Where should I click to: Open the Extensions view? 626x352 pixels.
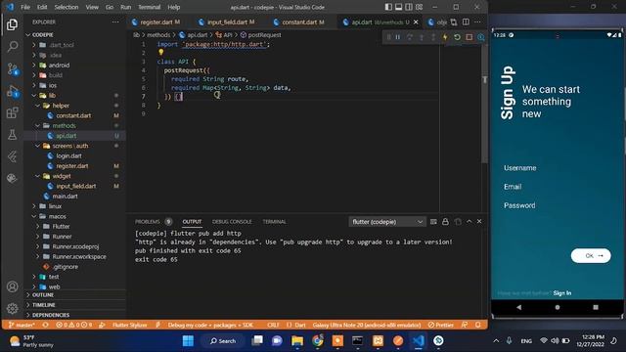[x=12, y=113]
